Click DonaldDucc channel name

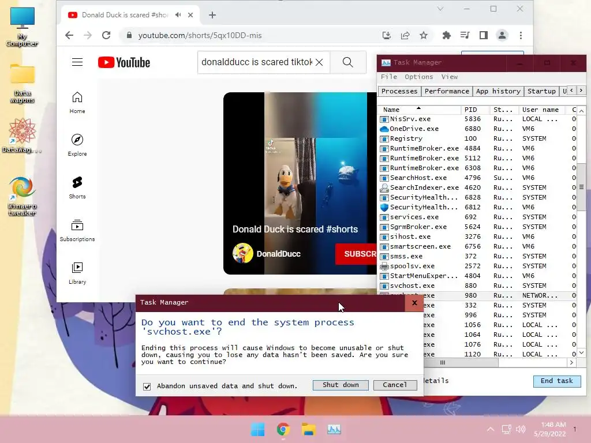[x=279, y=254]
